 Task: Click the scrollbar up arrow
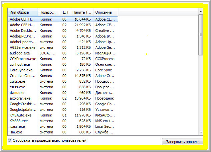(x=201, y=11)
